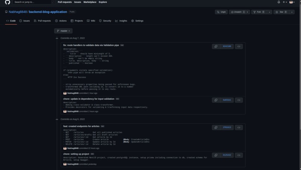Collapse description of 'feat: created endpoints' commit

tap(102, 126)
